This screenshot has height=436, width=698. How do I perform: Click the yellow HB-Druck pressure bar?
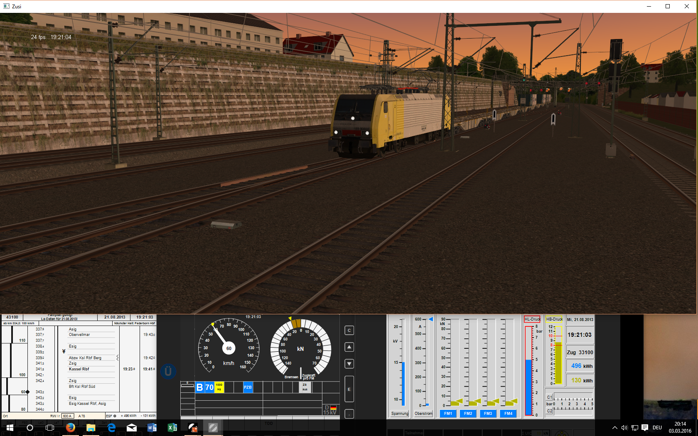[559, 363]
